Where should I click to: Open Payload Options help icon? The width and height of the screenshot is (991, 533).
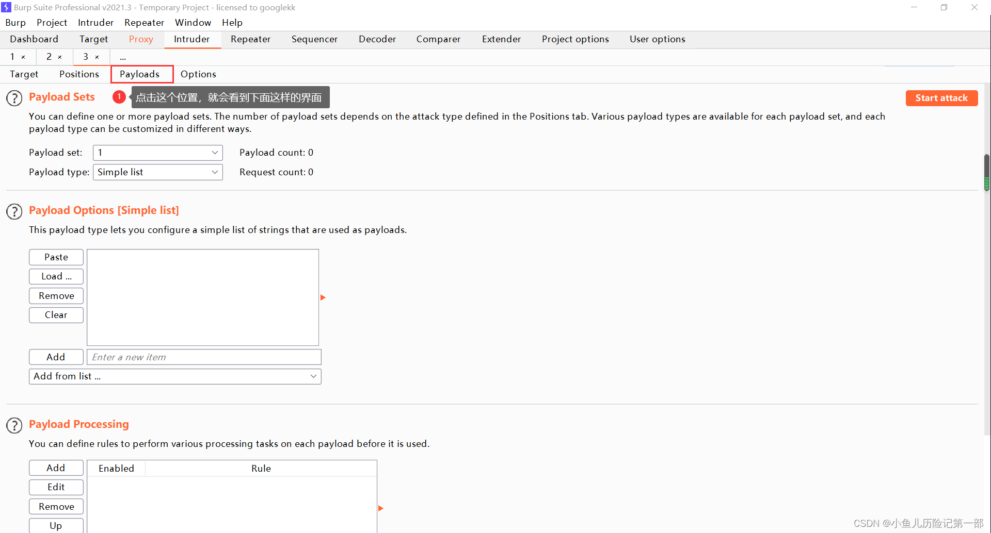click(x=14, y=211)
